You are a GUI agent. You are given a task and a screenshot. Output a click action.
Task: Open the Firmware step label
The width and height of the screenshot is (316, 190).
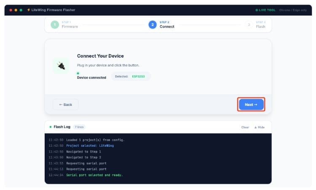(70, 26)
